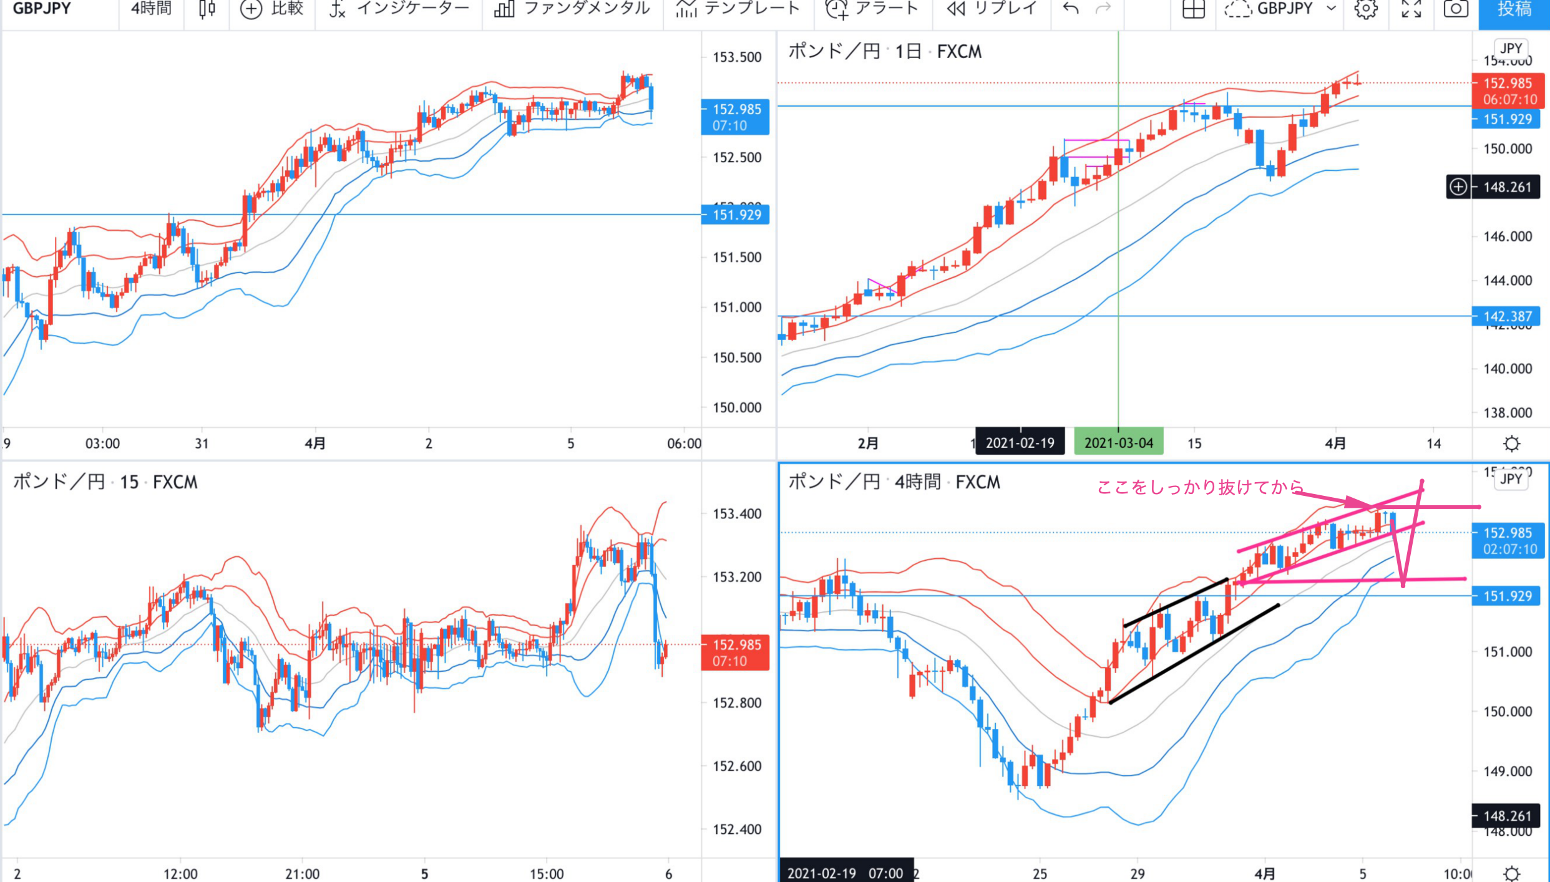
Task: Toggle fullscreen mode icon
Action: (1411, 9)
